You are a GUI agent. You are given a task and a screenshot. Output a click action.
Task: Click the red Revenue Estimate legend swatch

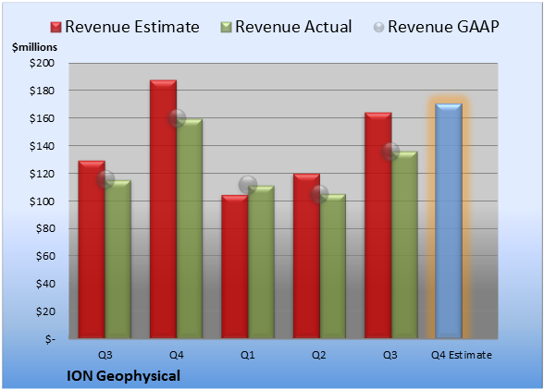pos(56,28)
